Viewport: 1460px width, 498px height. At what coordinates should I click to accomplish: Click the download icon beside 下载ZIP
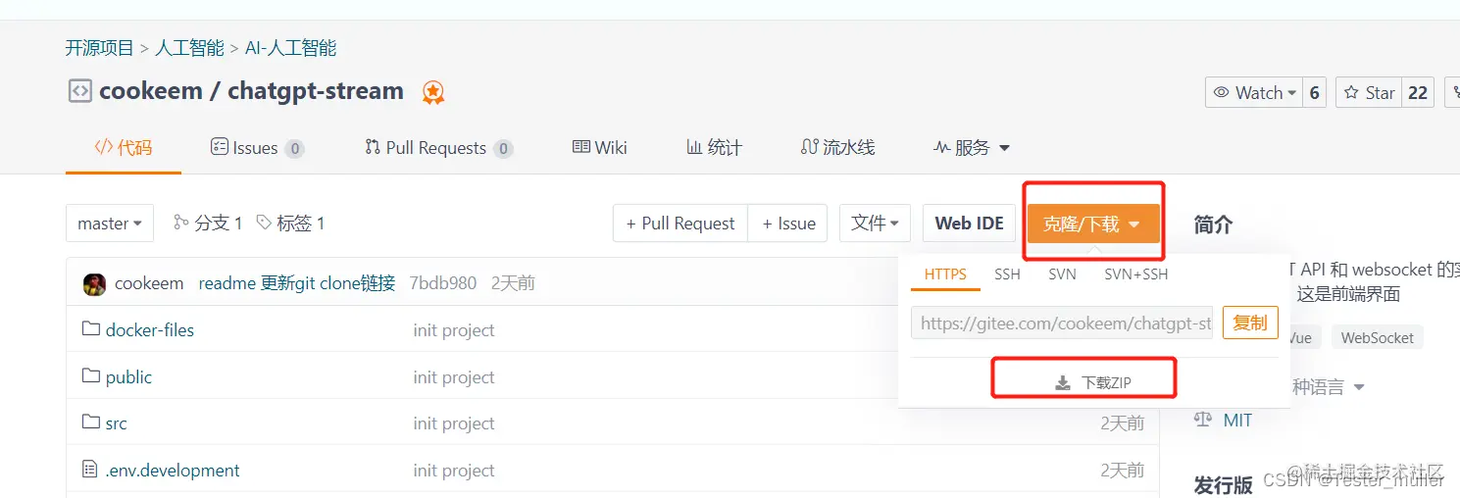click(1063, 383)
